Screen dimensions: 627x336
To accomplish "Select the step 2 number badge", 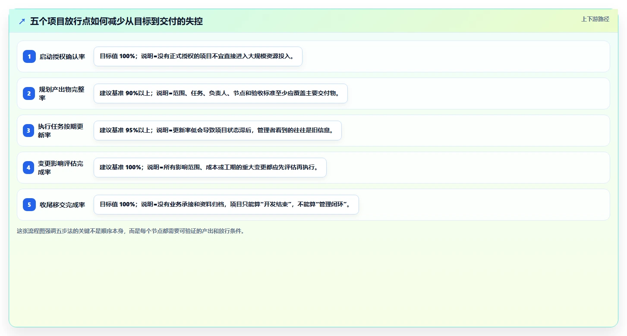I will (x=29, y=93).
